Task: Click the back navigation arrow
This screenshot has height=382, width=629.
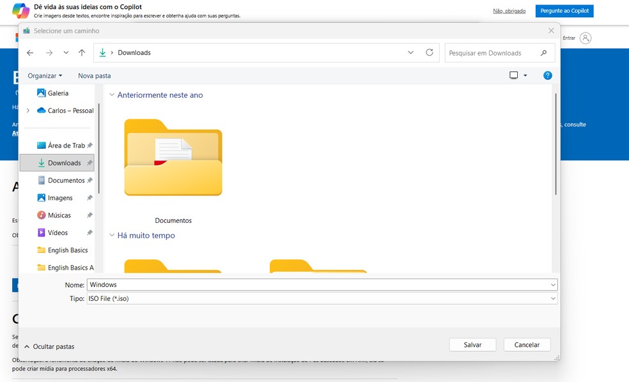Action: pyautogui.click(x=30, y=52)
